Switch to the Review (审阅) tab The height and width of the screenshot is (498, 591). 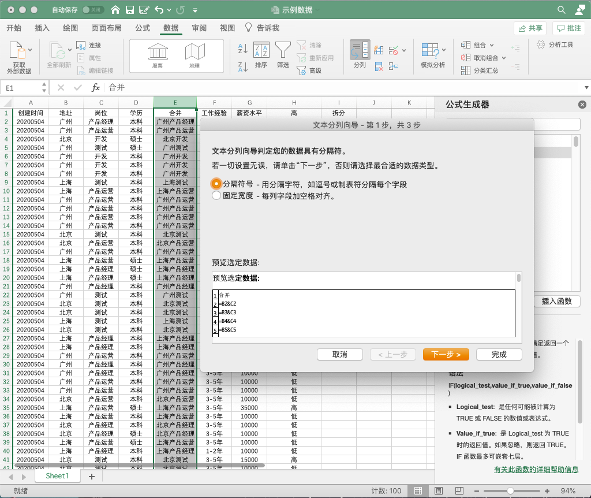pyautogui.click(x=199, y=28)
